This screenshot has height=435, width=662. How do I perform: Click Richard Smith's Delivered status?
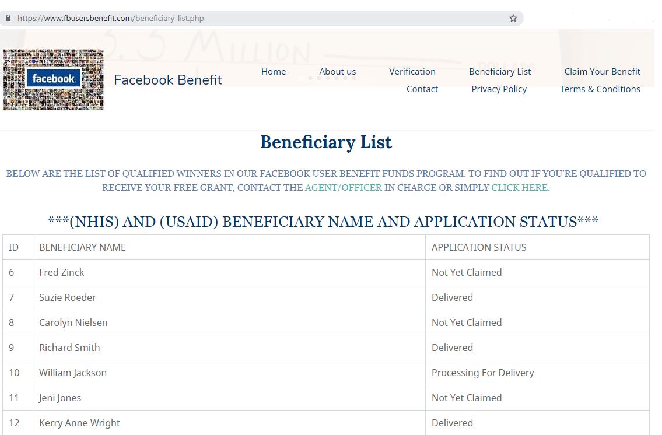(x=452, y=348)
